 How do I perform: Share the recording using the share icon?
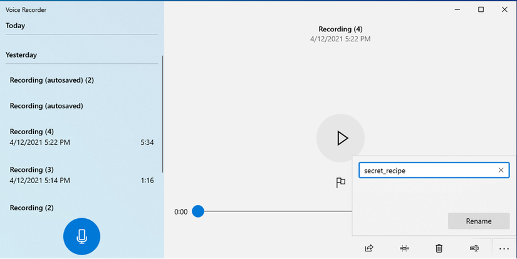point(369,248)
